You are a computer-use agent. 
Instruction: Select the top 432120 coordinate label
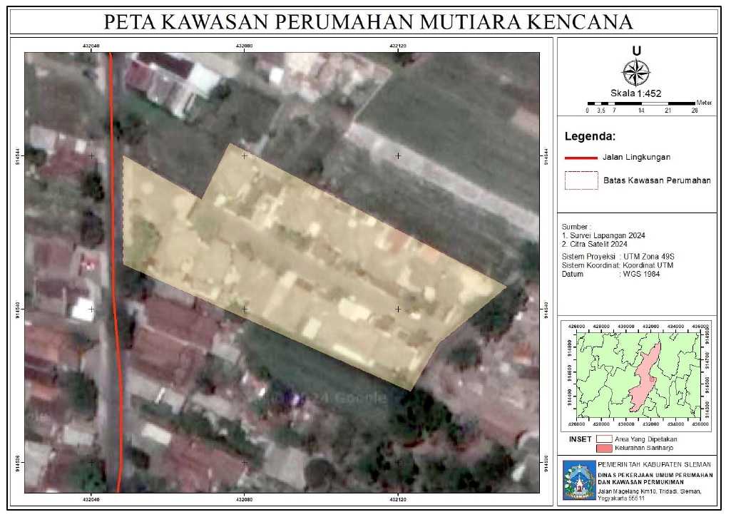click(398, 46)
